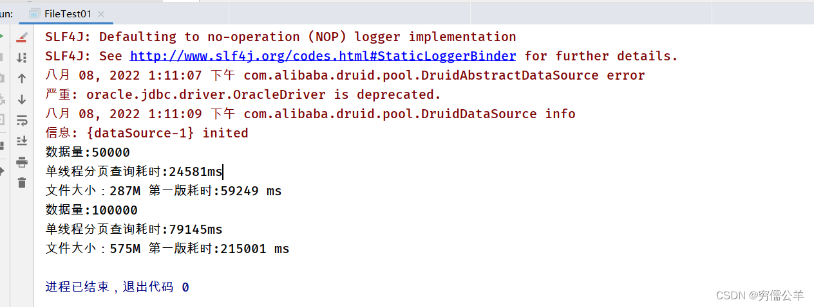Print the console output

(22, 161)
